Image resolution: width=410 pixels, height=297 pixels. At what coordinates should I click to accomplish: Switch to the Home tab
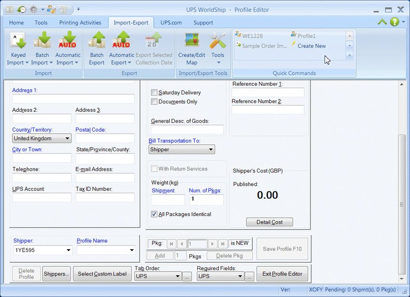click(x=16, y=23)
